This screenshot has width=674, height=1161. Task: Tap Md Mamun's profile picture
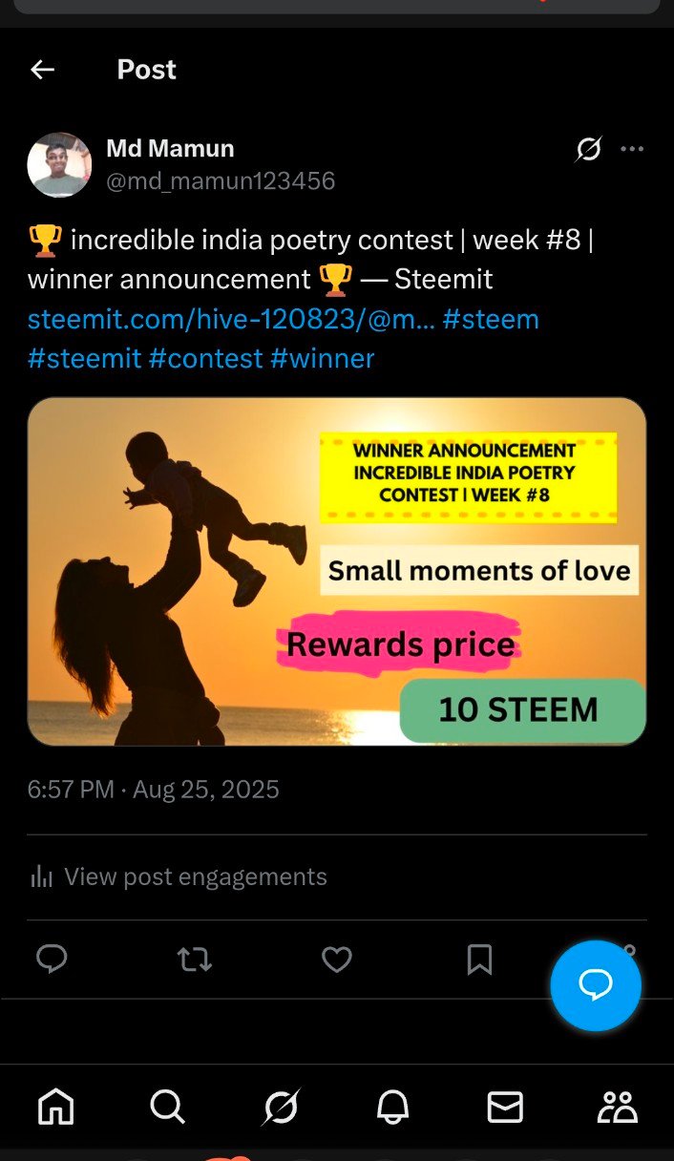(59, 164)
